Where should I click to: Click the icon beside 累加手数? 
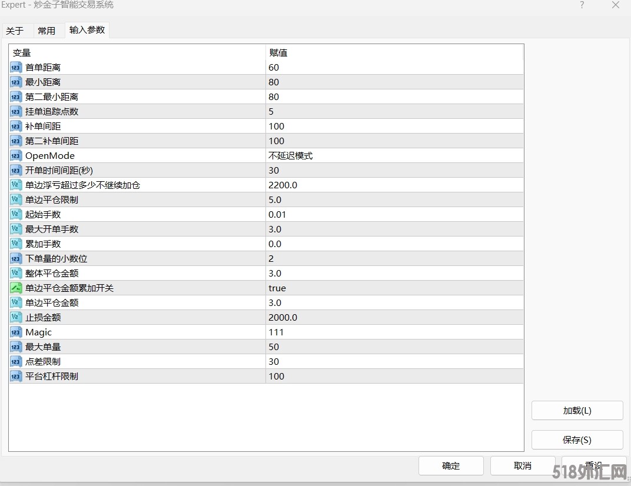16,244
